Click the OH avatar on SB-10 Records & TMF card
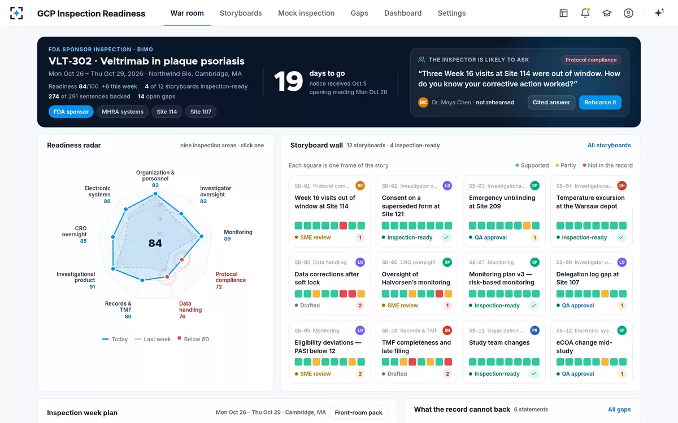This screenshot has height=423, width=678. pyautogui.click(x=447, y=331)
